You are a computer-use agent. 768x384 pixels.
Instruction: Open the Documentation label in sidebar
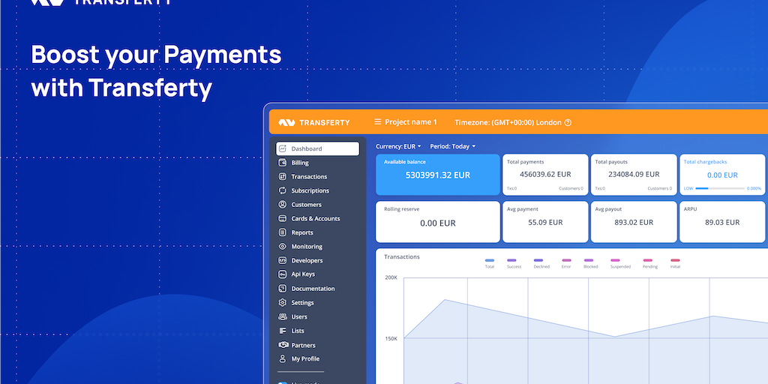313,289
